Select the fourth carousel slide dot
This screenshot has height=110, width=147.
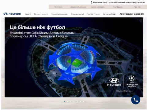[x=74, y=101]
